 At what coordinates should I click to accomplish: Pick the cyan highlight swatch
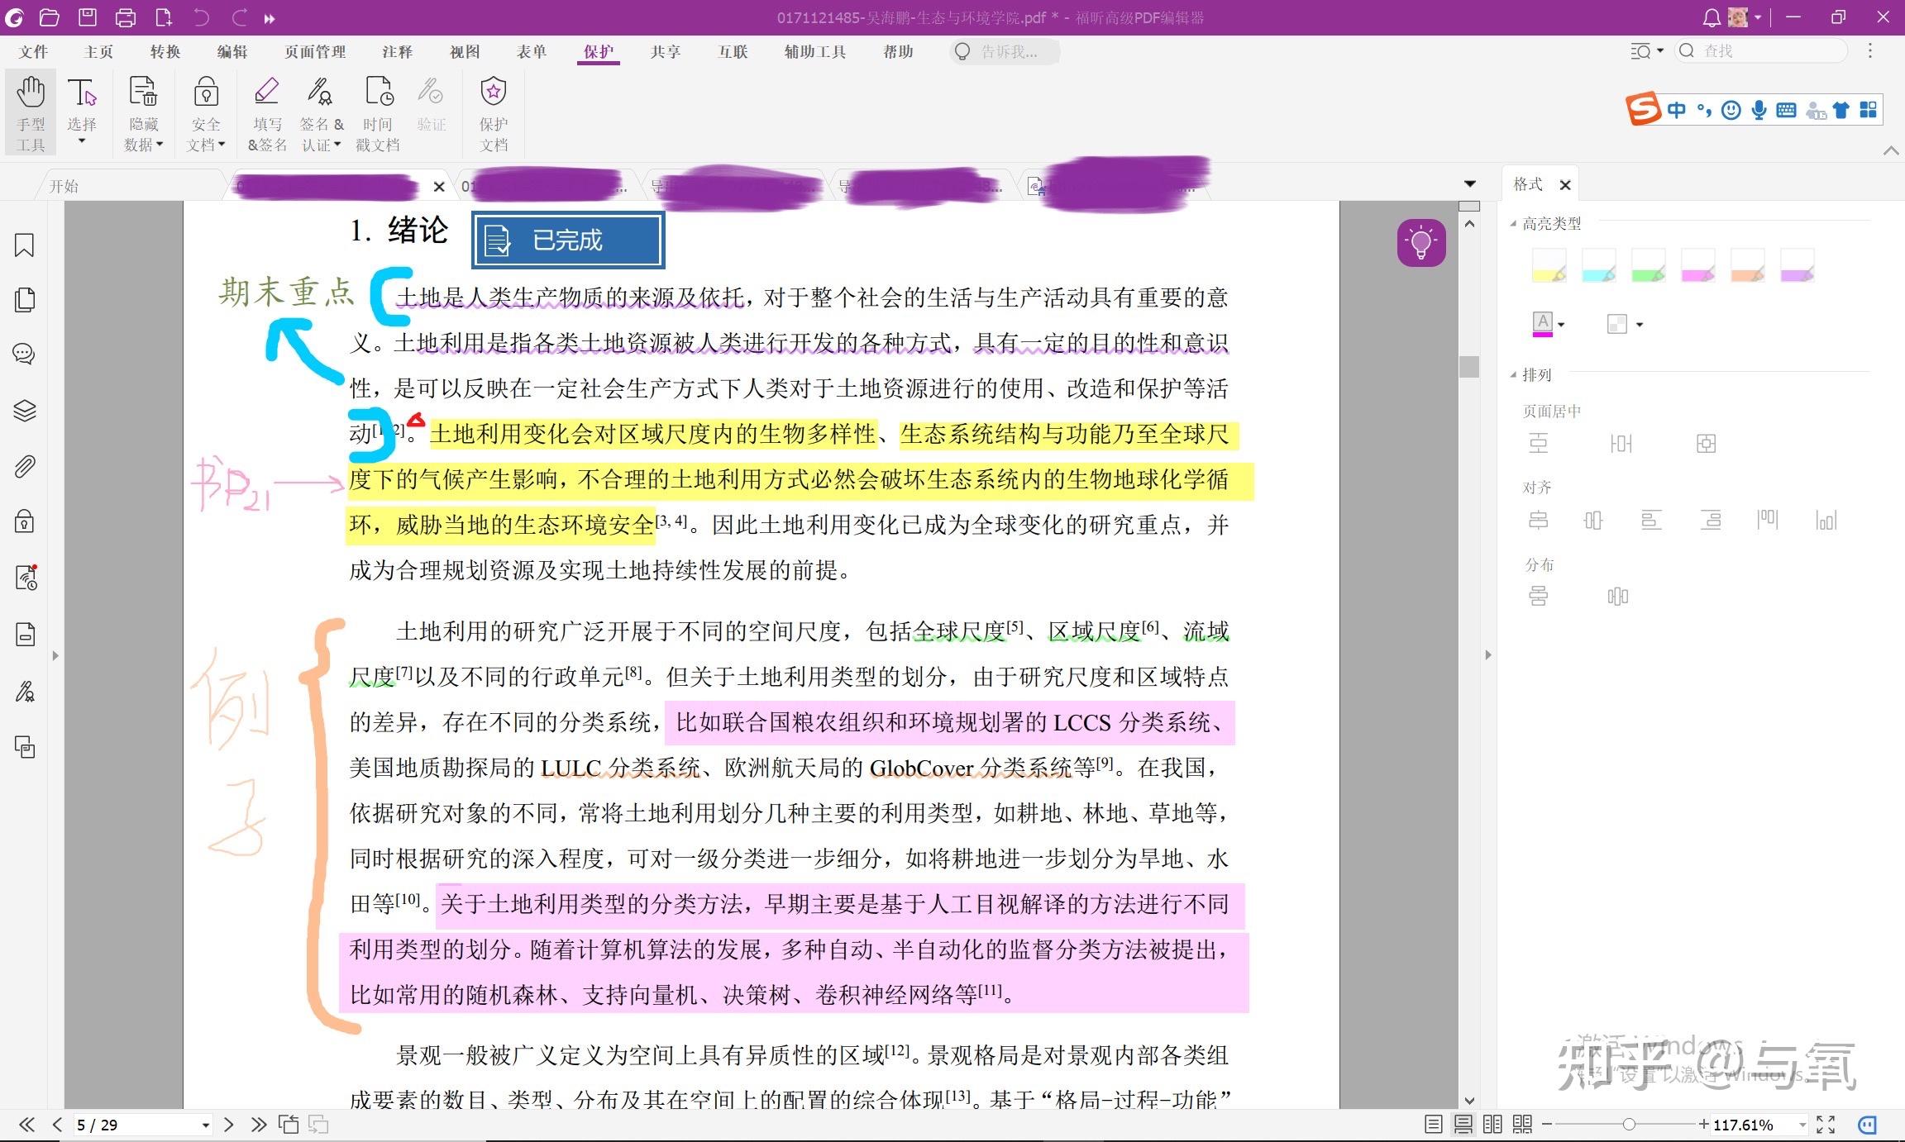click(1598, 266)
